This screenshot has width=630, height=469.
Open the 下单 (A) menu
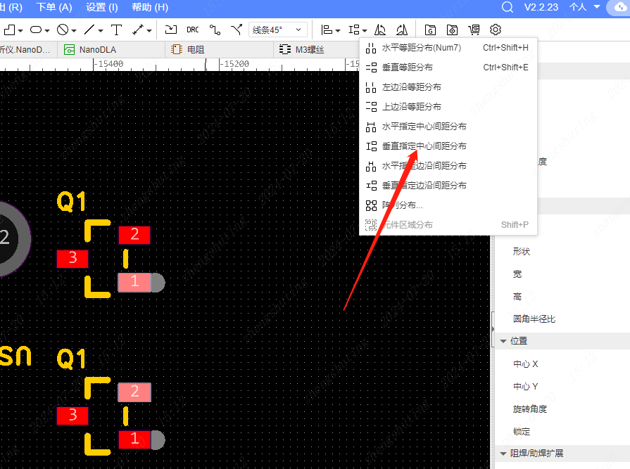click(x=53, y=7)
